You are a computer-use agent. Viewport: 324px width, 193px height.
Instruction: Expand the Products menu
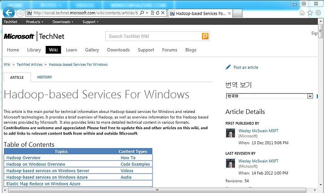tap(35, 22)
